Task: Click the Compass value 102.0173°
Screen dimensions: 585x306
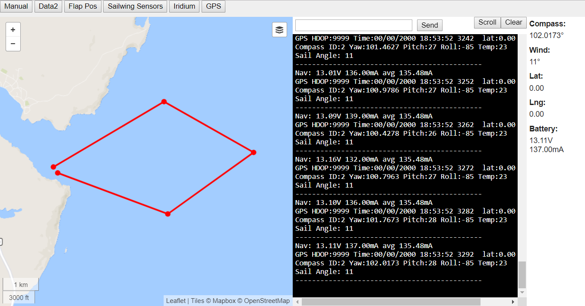Action: (547, 35)
